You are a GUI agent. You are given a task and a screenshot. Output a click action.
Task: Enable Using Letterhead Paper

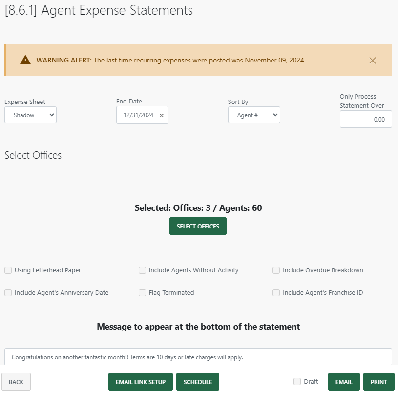(x=8, y=270)
